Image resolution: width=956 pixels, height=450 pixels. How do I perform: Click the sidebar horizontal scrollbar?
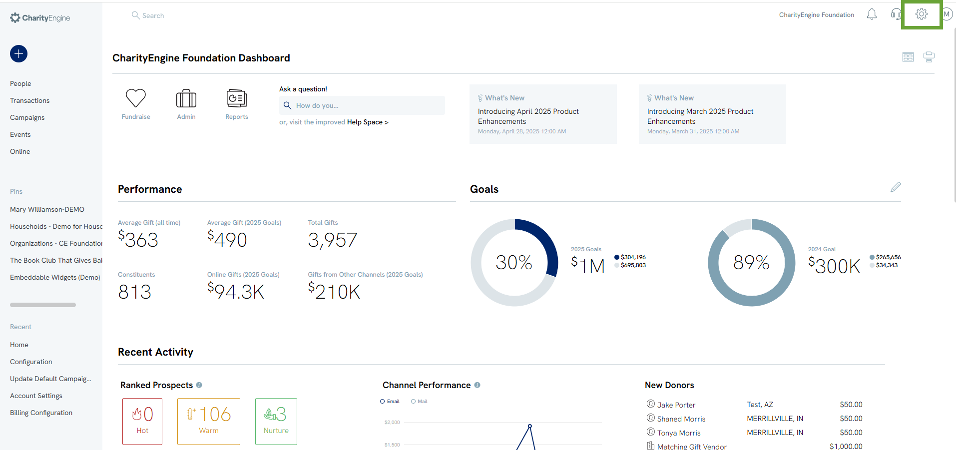point(43,305)
